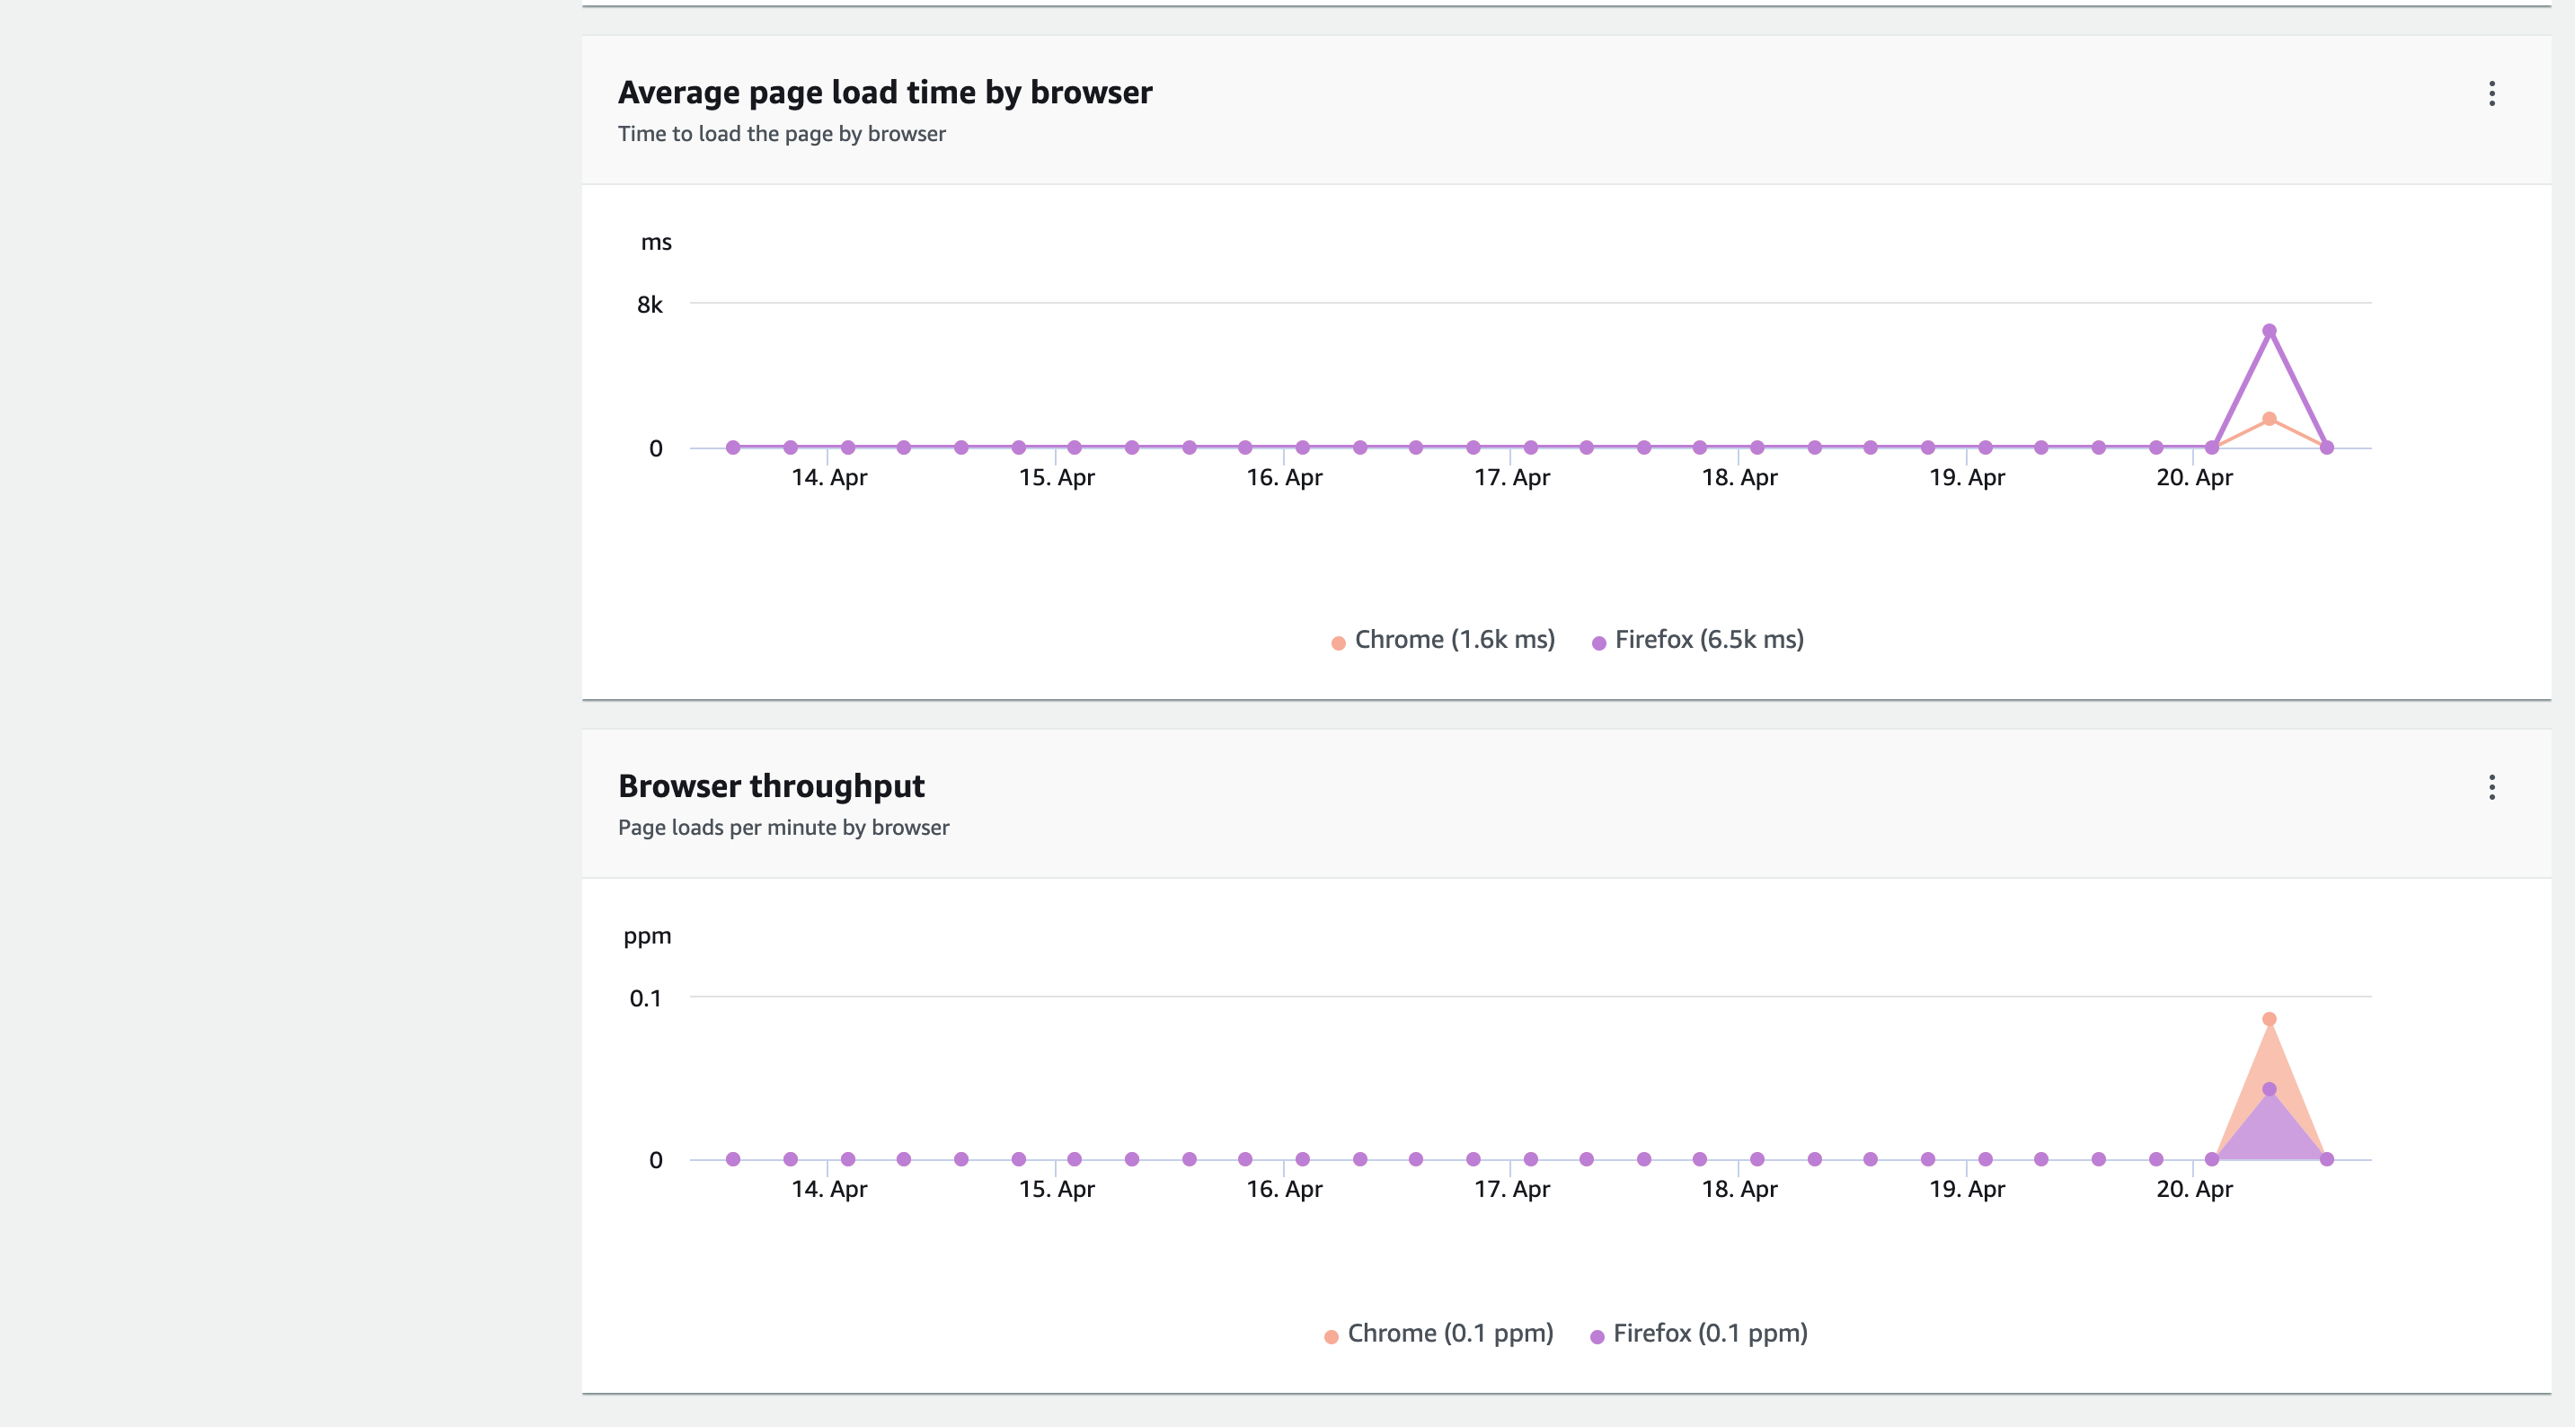Click first data point on load time chart
The image size is (2575, 1427).
(733, 448)
